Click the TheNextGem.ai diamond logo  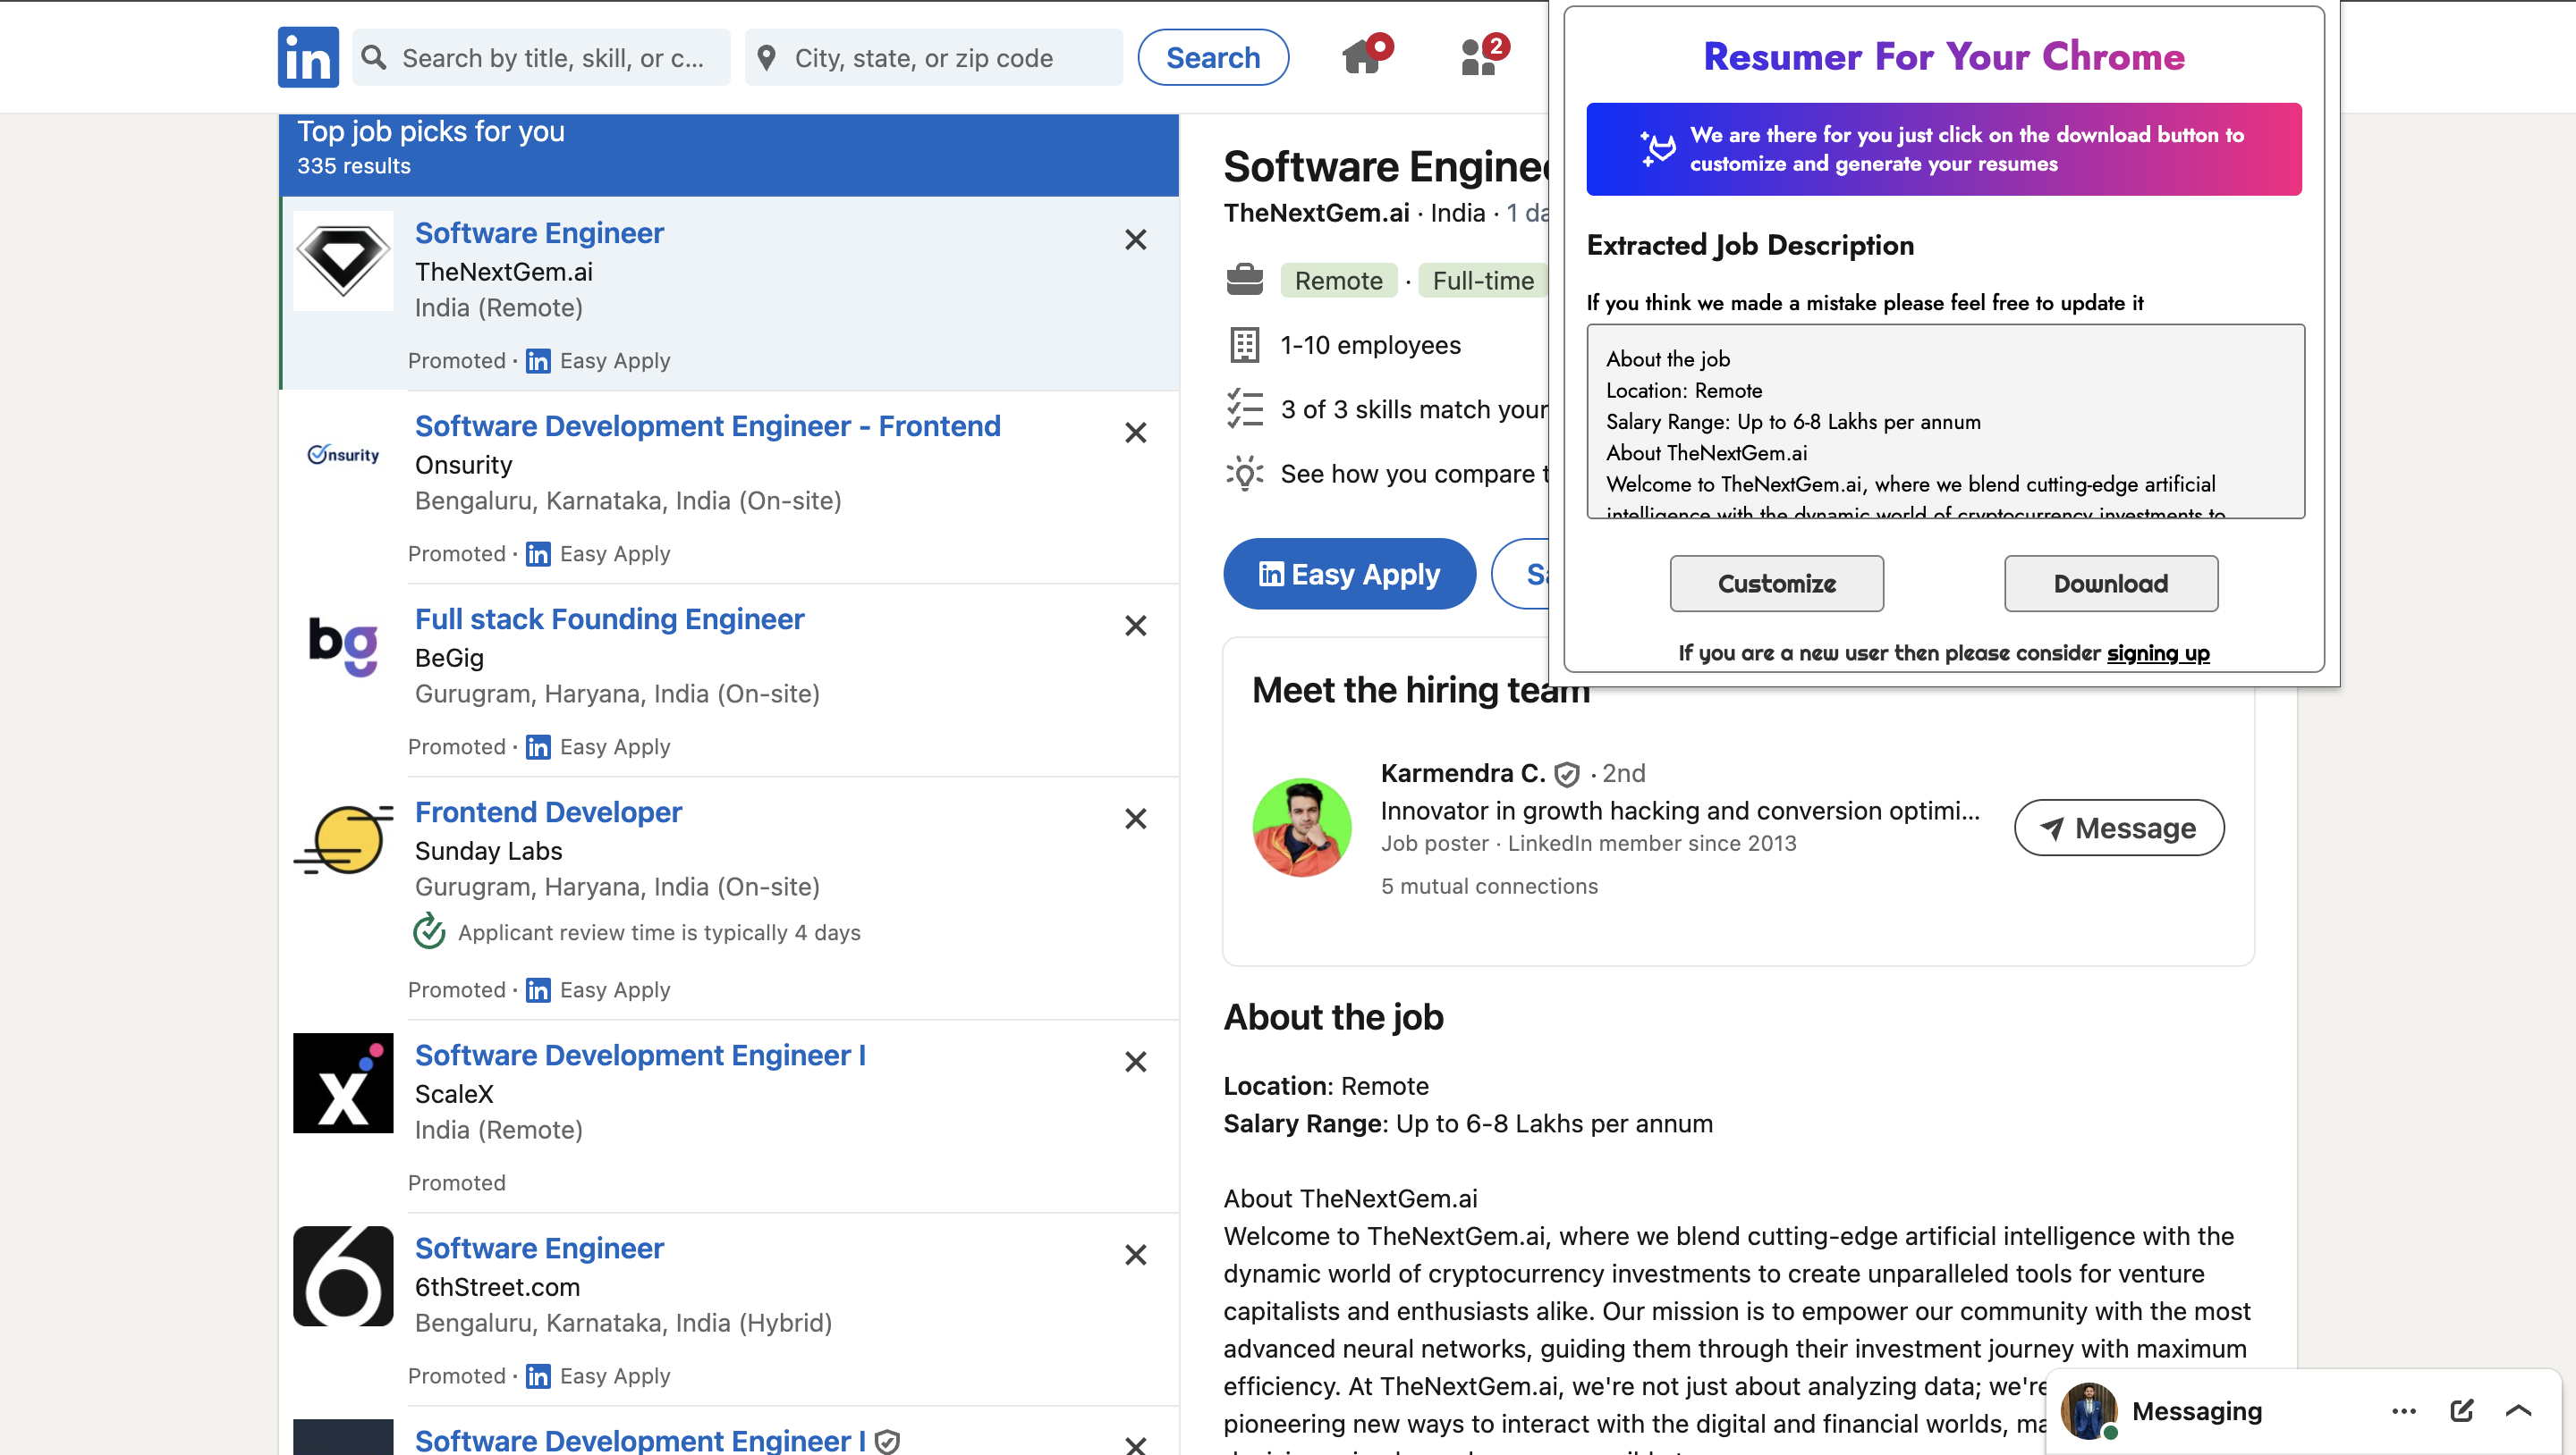coord(343,261)
